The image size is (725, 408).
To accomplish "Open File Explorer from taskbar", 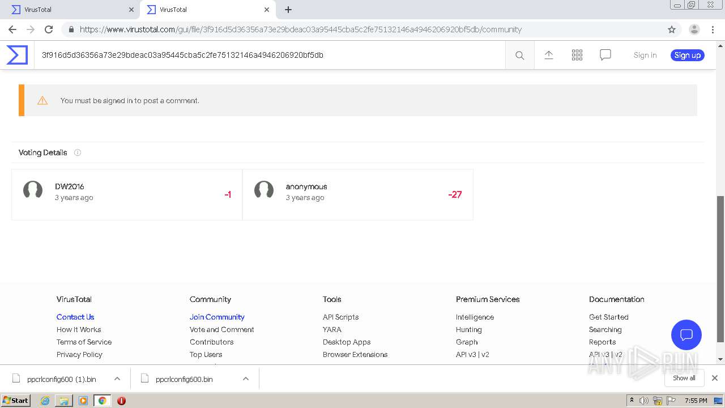I will pos(64,401).
